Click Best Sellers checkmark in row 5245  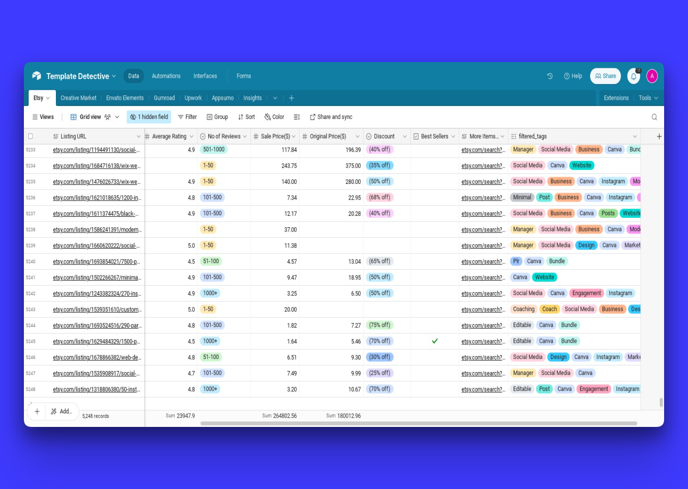[435, 341]
